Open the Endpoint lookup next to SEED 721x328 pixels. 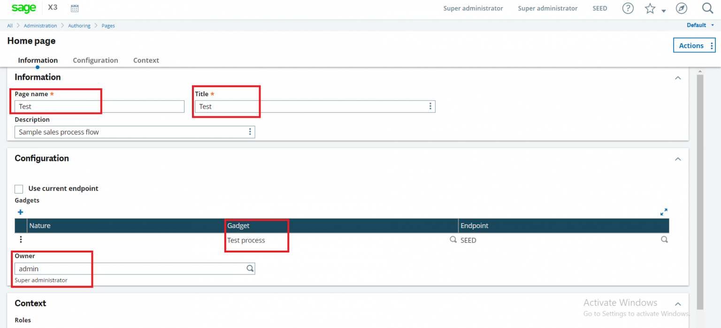point(664,239)
